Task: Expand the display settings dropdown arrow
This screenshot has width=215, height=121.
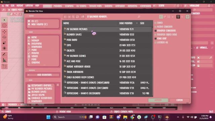Action: tap(173, 17)
